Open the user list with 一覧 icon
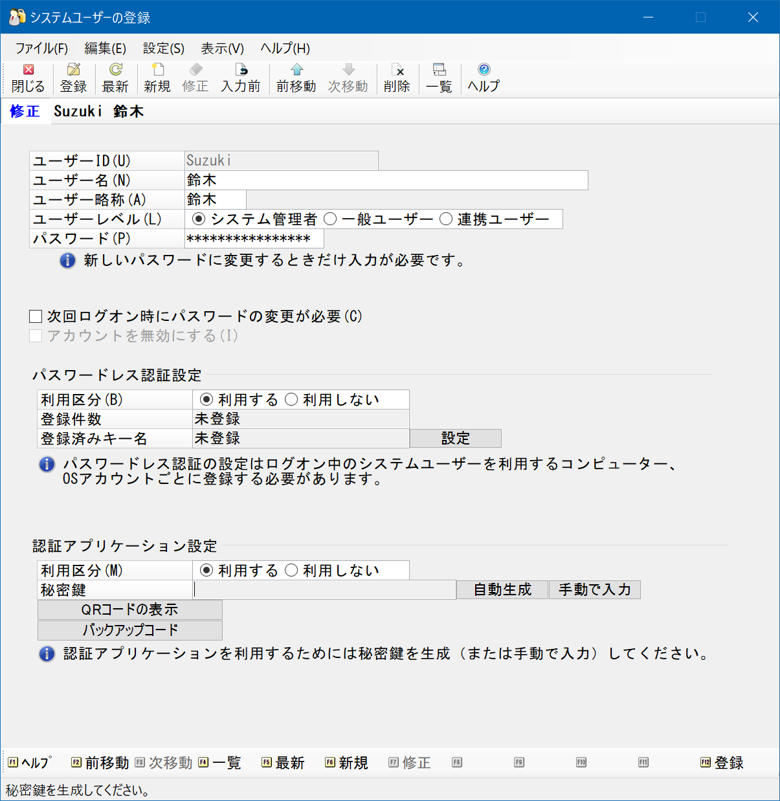Viewport: 780px width, 801px height. pyautogui.click(x=439, y=78)
